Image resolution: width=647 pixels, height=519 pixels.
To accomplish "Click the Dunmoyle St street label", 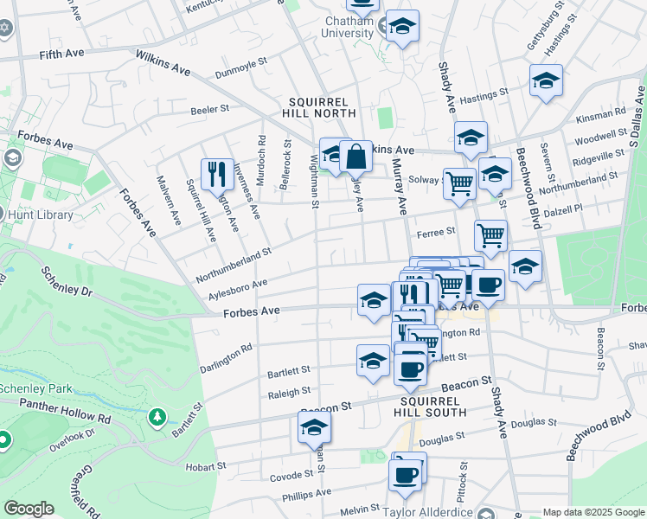I will pos(241,68).
